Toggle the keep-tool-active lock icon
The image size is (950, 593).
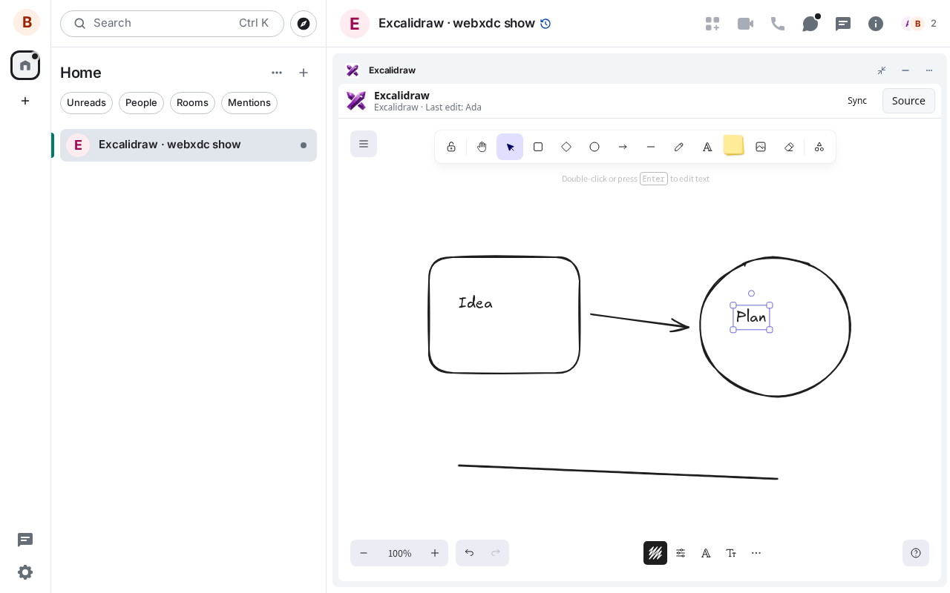tap(451, 147)
